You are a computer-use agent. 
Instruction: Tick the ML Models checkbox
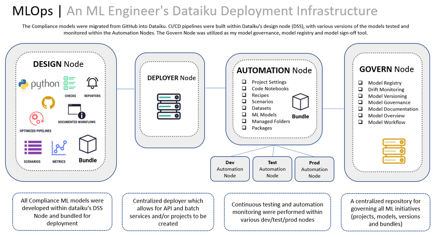pyautogui.click(x=244, y=115)
